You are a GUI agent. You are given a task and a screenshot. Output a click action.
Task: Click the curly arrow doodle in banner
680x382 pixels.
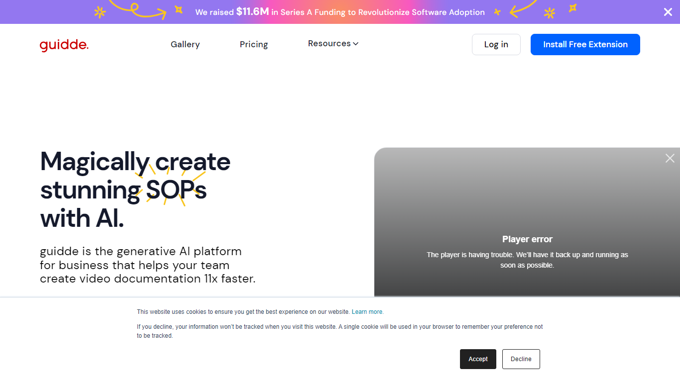[x=139, y=9]
